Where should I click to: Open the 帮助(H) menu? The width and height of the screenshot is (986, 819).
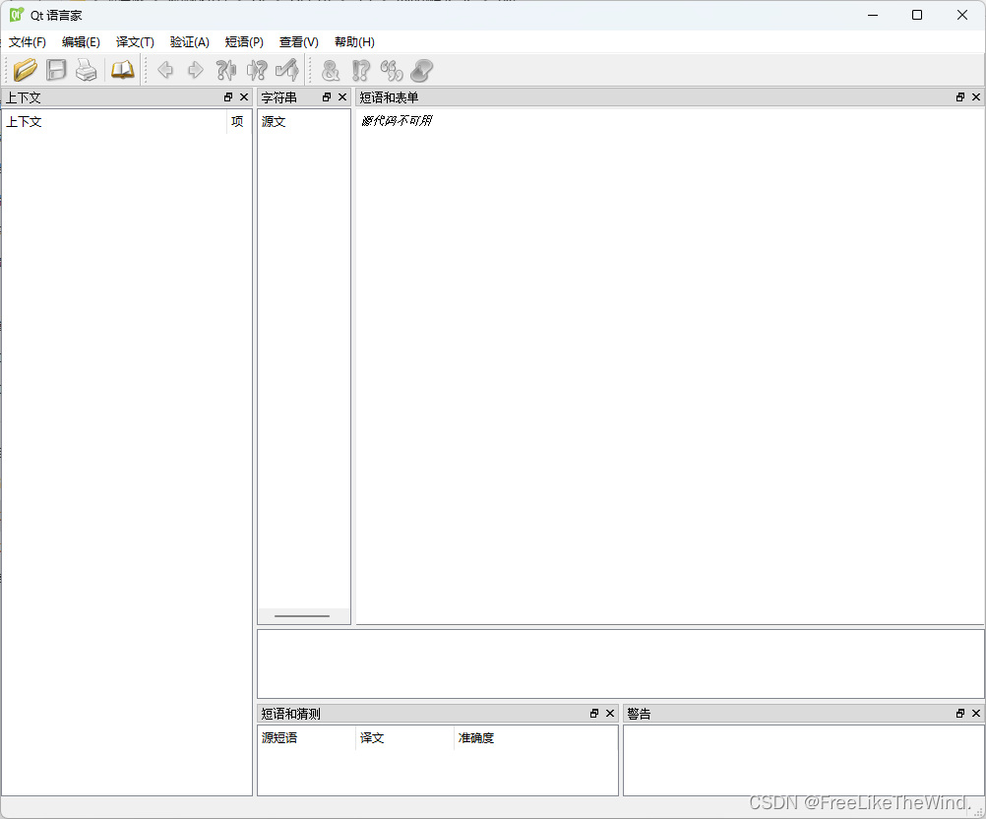point(354,42)
